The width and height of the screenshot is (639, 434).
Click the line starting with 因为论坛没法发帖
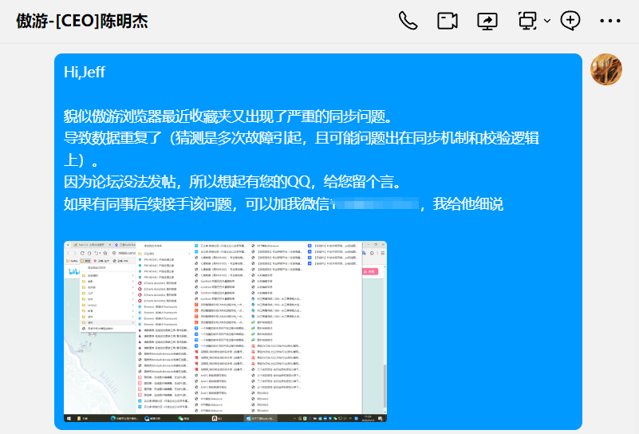tap(233, 181)
